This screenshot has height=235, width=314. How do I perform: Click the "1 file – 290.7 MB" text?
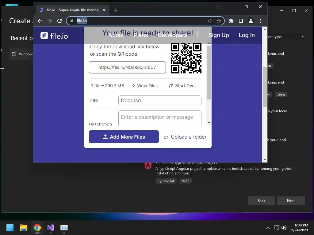coord(108,86)
